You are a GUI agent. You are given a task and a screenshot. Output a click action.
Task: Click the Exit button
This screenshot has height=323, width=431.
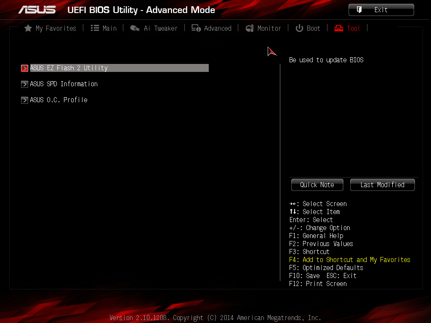[x=381, y=10]
